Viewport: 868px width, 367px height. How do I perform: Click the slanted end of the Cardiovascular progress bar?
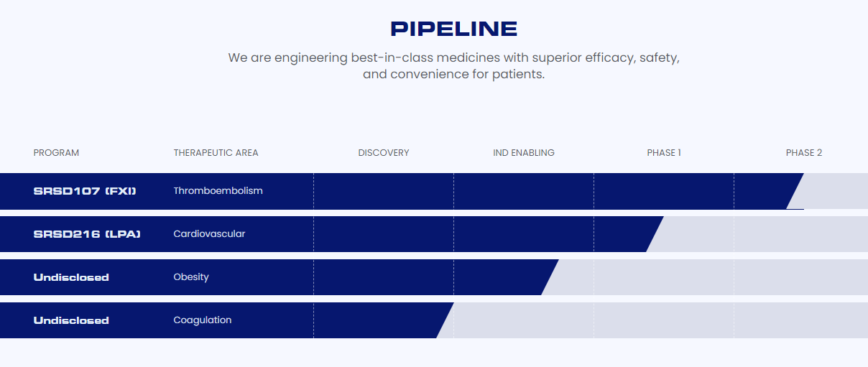[655, 234]
